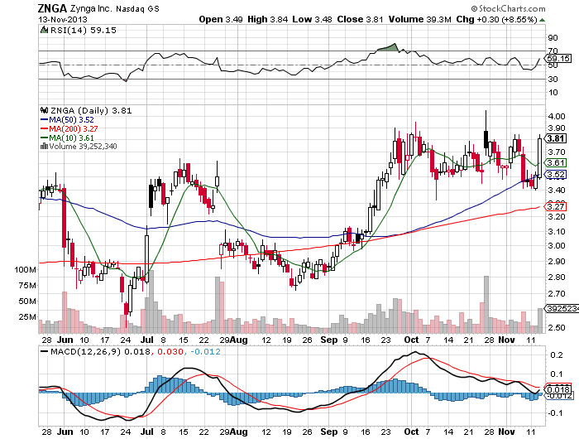579x439 pixels.
Task: Click the 3.40 price axis label
Action: (557, 191)
